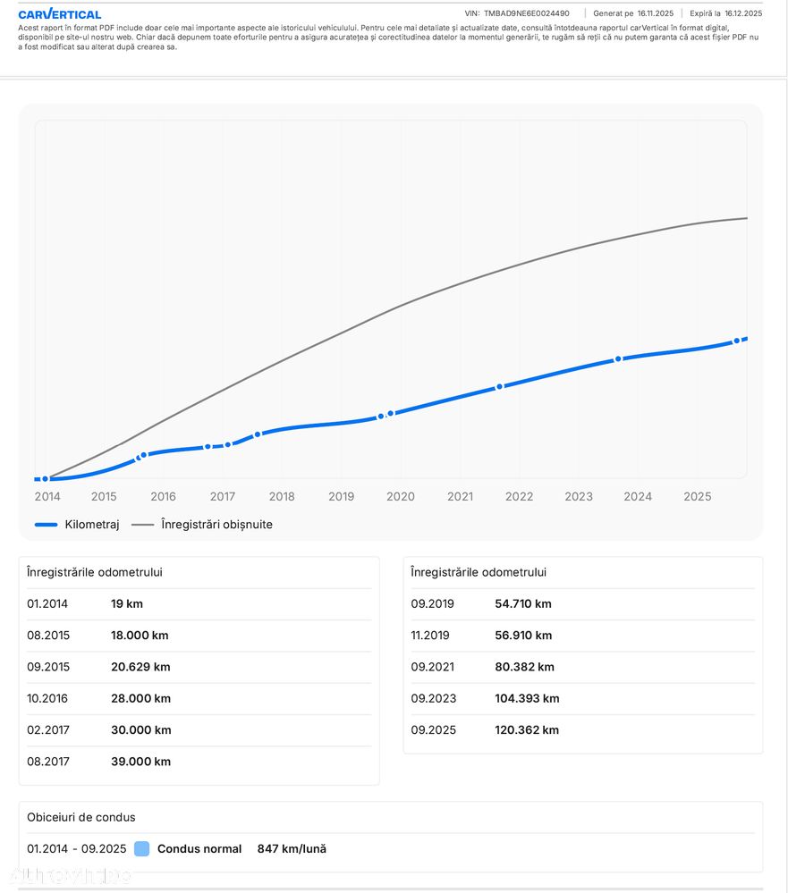Click the Înregistrări obișnuite legend label
The height and width of the screenshot is (893, 788).
216,525
